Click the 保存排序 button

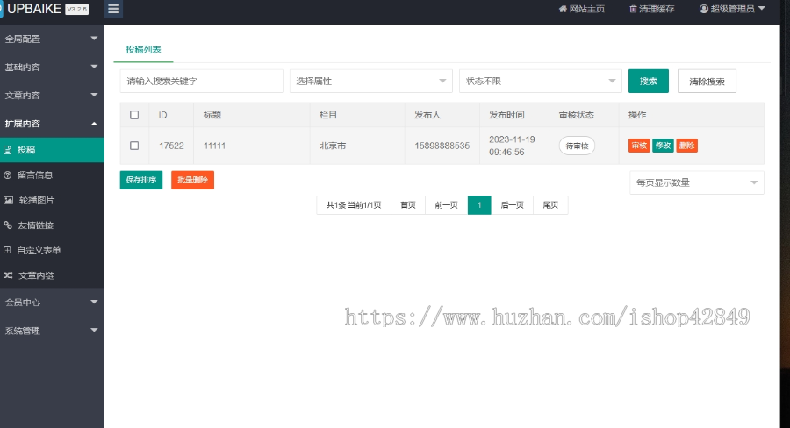(x=141, y=180)
